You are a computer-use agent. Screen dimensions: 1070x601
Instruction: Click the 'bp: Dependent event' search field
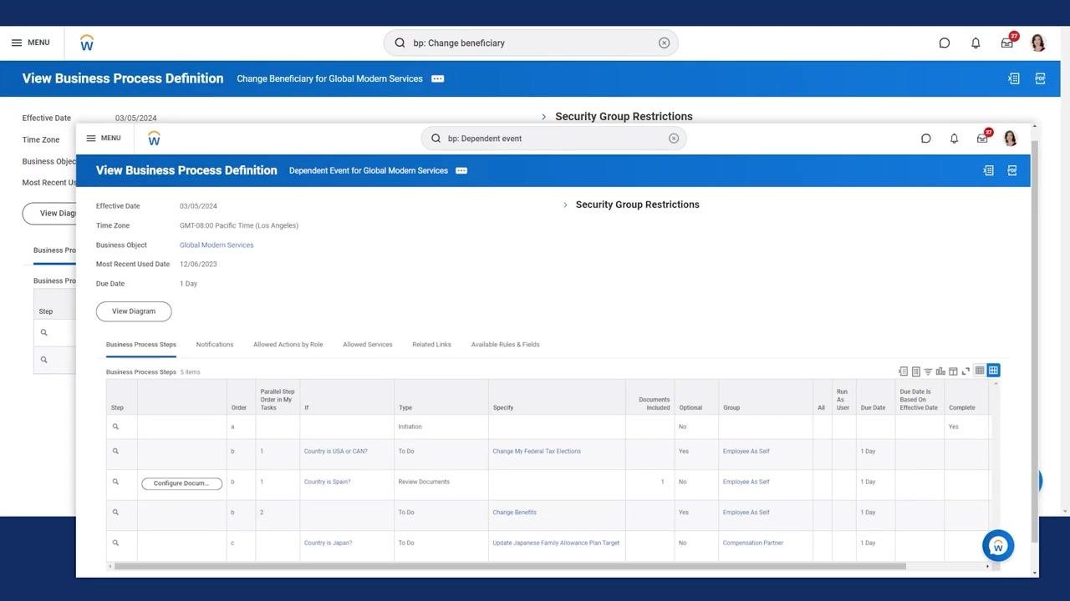tap(553, 139)
